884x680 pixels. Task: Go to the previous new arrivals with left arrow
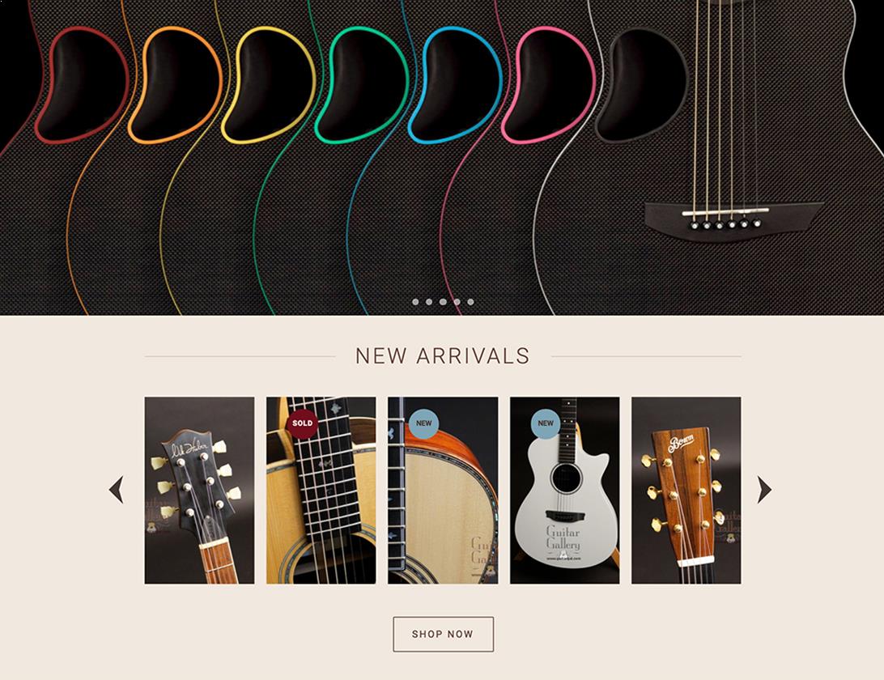116,490
